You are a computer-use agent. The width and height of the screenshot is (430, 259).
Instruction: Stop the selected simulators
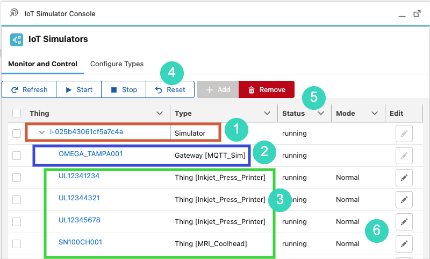124,89
